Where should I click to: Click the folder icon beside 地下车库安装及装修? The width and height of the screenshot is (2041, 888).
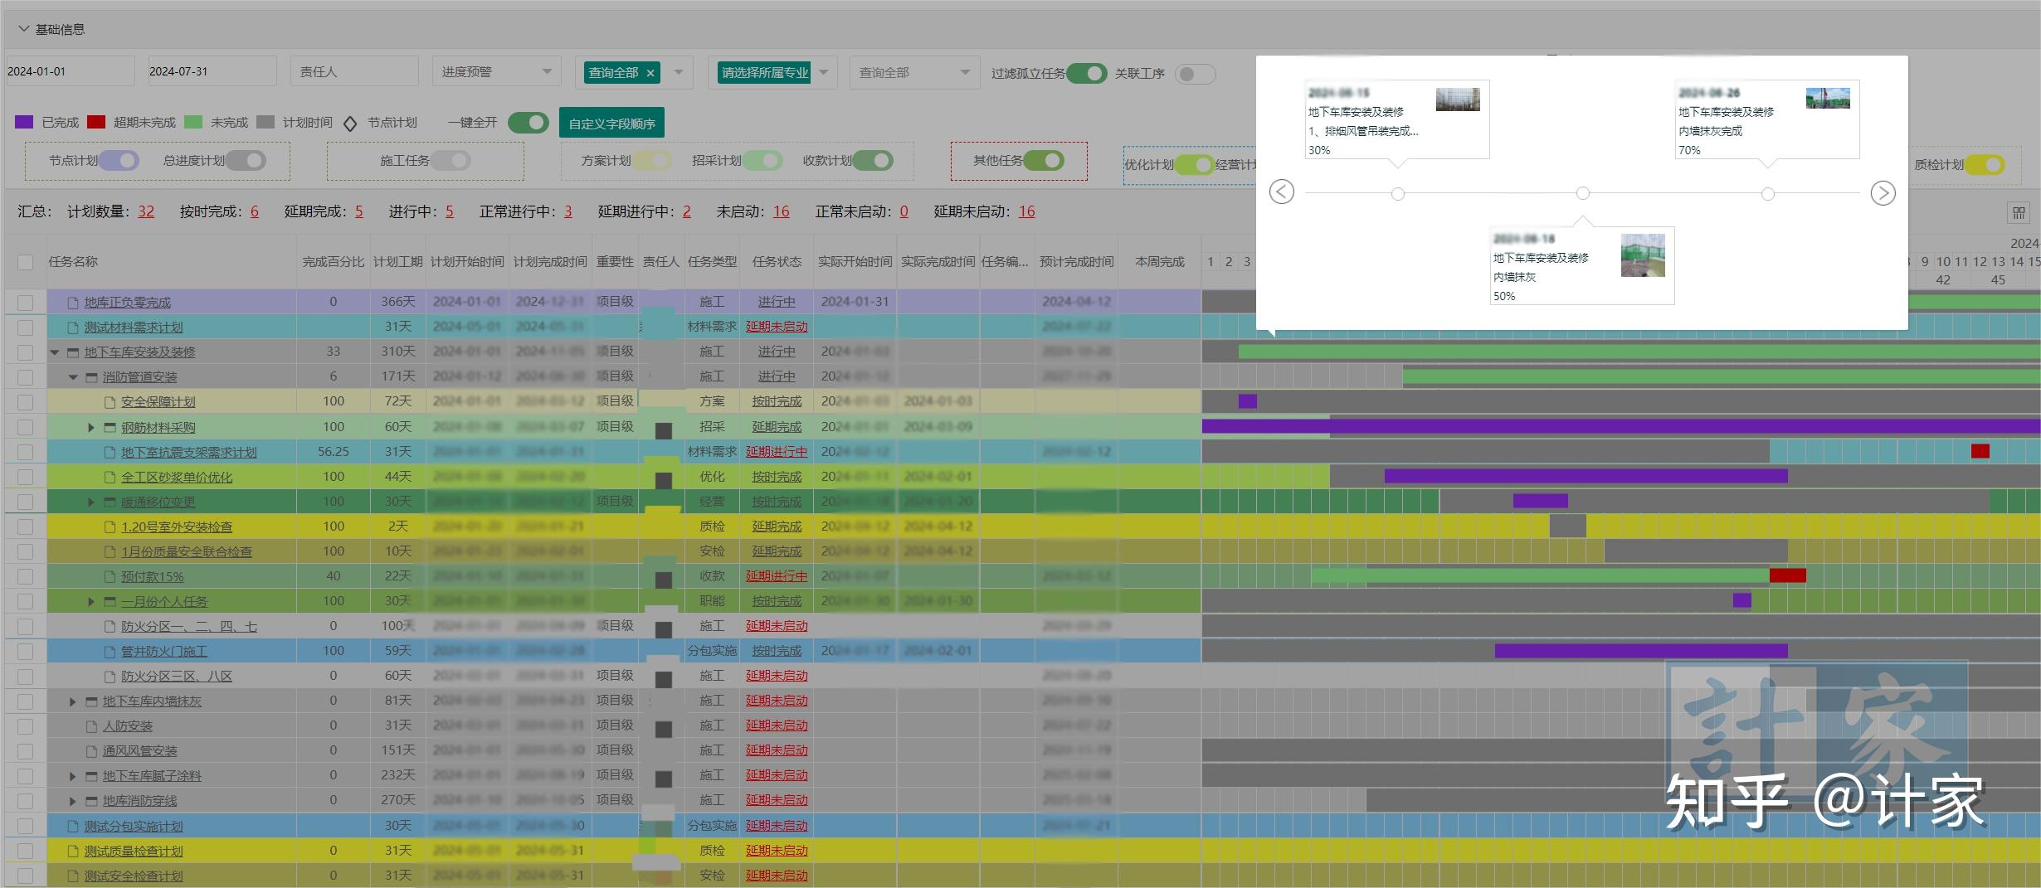pyautogui.click(x=73, y=352)
